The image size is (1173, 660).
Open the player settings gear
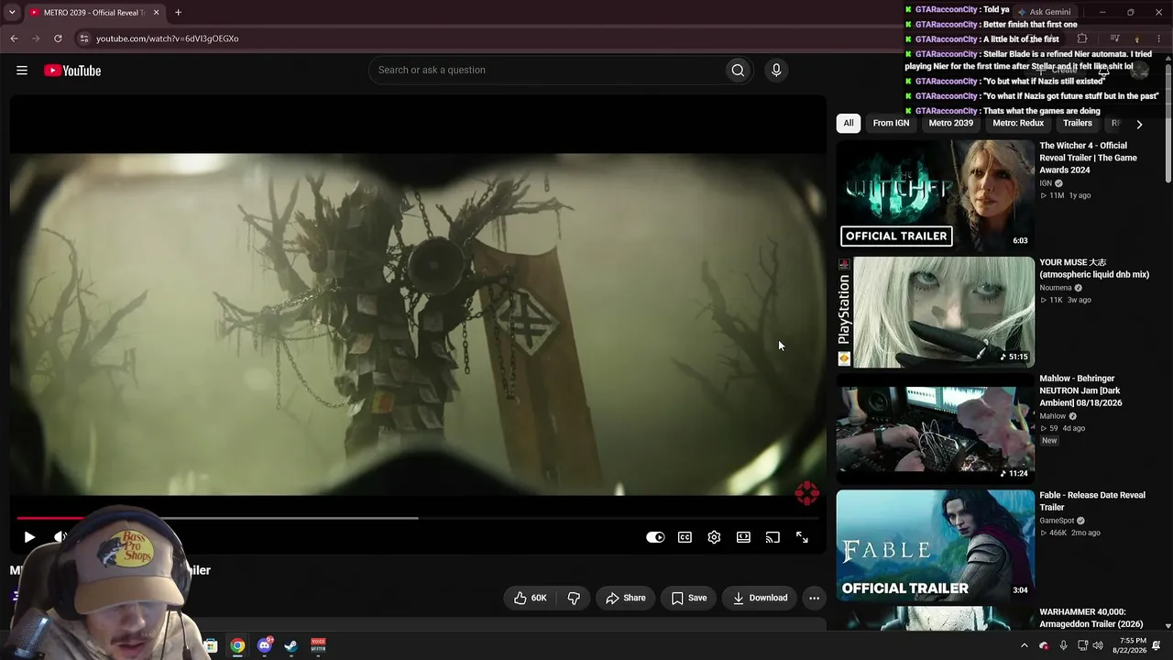[714, 537]
